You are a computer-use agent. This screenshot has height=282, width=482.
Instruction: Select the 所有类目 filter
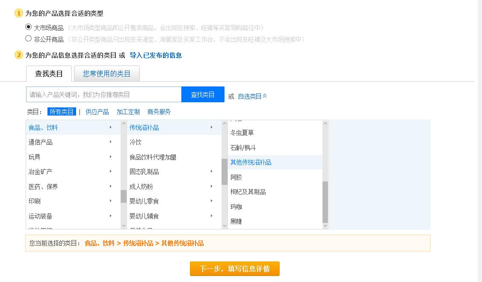[61, 111]
